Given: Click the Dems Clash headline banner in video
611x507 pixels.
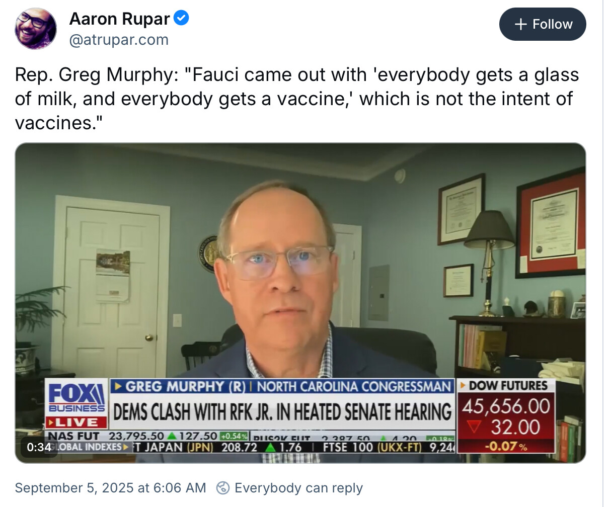Looking at the screenshot, I should pos(282,412).
